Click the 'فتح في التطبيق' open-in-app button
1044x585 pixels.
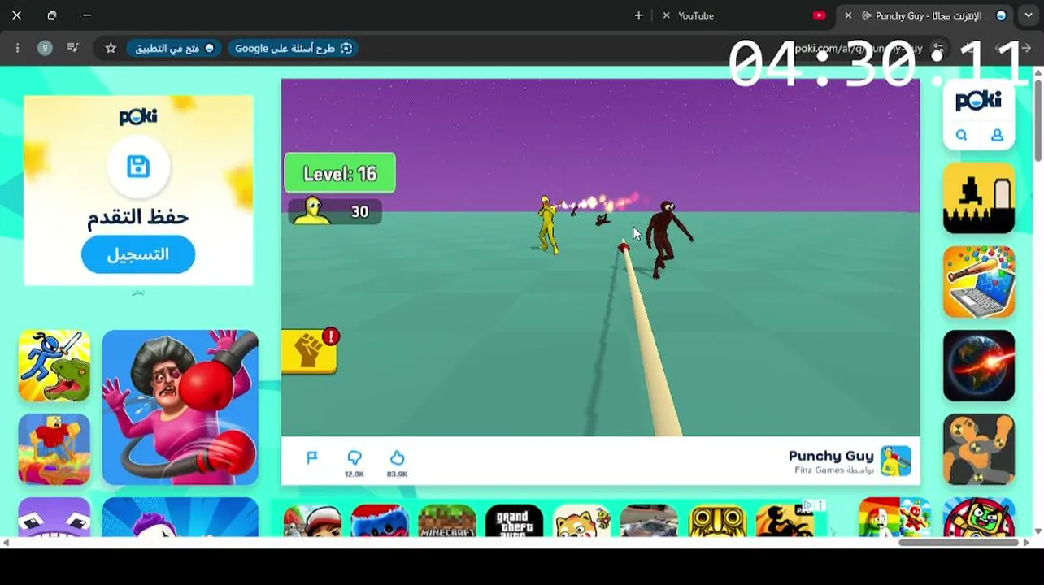174,49
